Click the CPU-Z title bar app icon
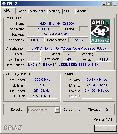This screenshot has height=134, width=118. [x=4, y=4]
